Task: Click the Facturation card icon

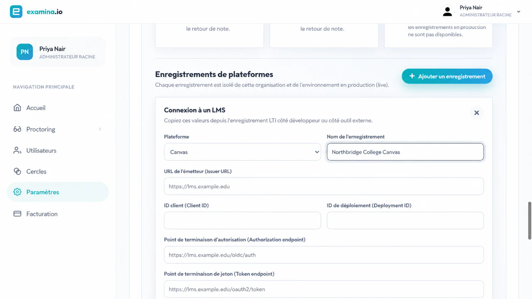Action: tap(17, 214)
